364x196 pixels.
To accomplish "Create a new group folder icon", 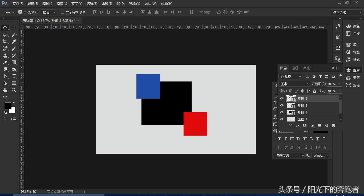I will (x=319, y=125).
